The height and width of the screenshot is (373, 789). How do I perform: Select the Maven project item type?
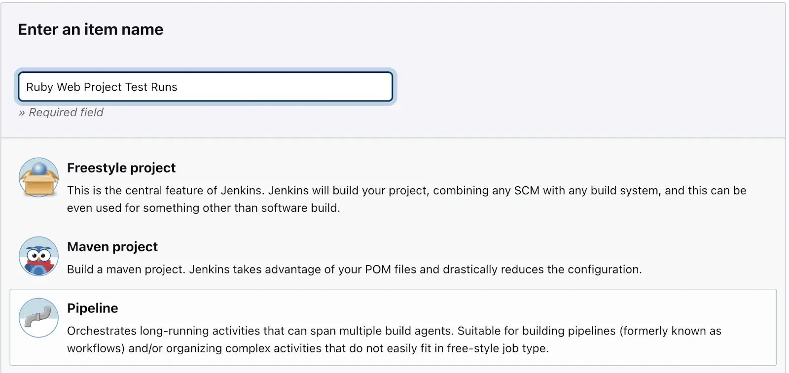[112, 246]
